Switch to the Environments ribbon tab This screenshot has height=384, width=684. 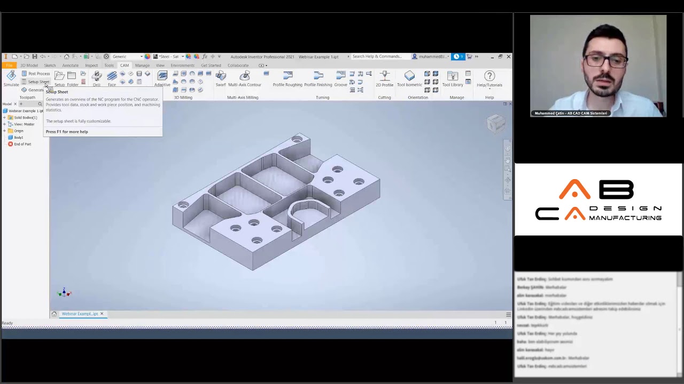(x=182, y=65)
